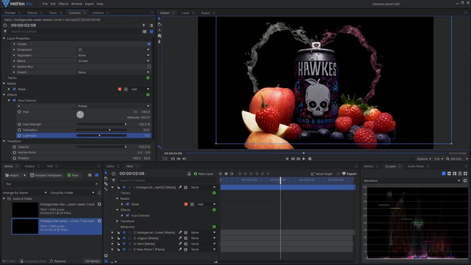Image resolution: width=471 pixels, height=265 pixels.
Task: Open settings gear for footagecrate-water circle clip
Action: click(99, 221)
